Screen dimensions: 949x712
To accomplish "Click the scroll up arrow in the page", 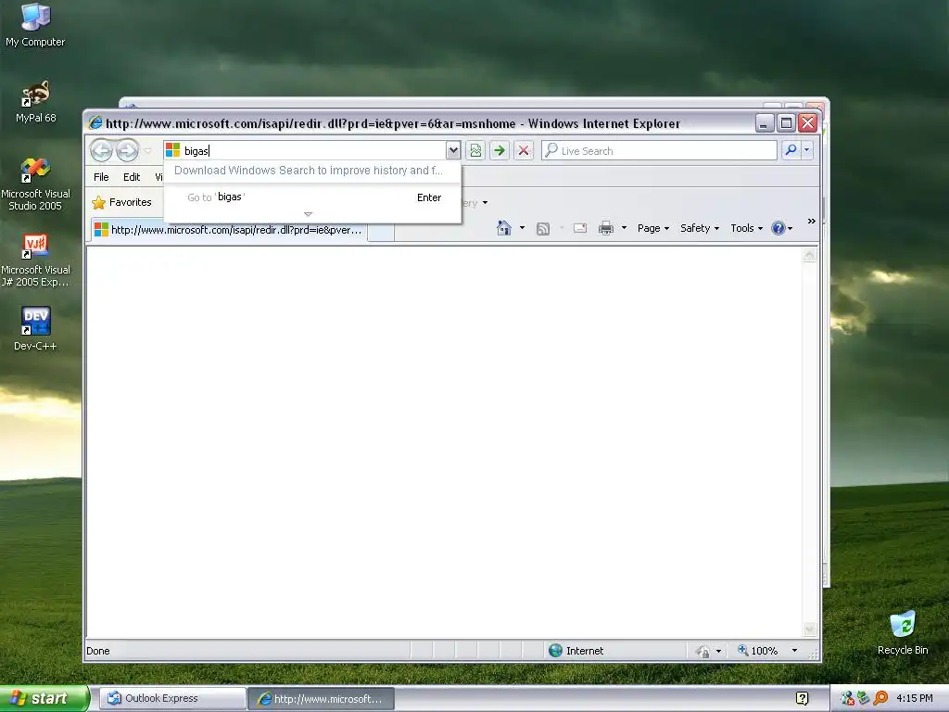I will tap(809, 256).
